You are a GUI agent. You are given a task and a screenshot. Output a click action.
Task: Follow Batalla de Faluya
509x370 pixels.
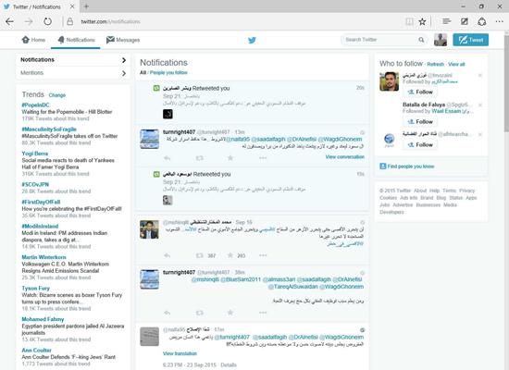420,122
